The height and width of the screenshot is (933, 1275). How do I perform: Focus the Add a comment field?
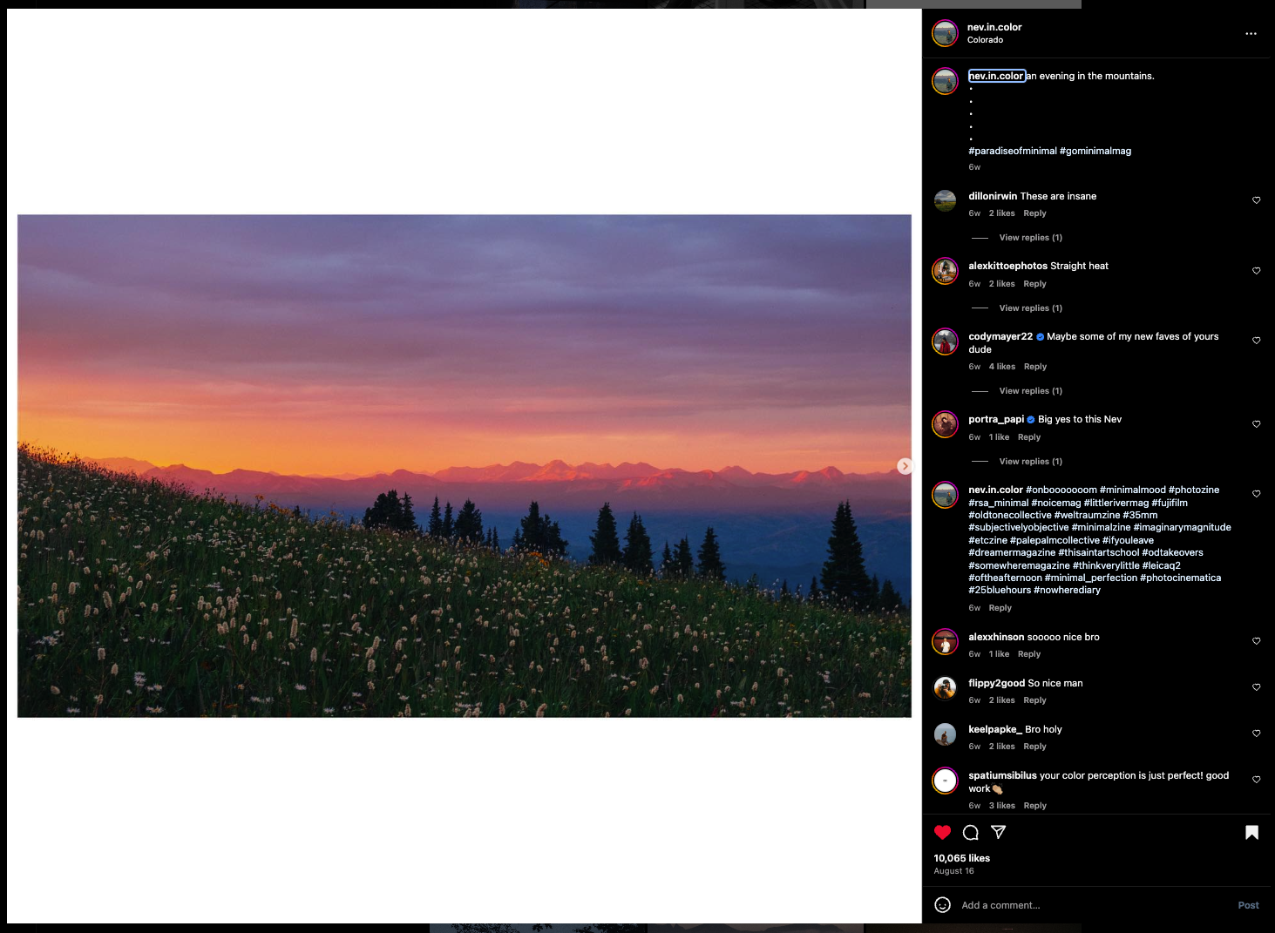(x=1094, y=905)
